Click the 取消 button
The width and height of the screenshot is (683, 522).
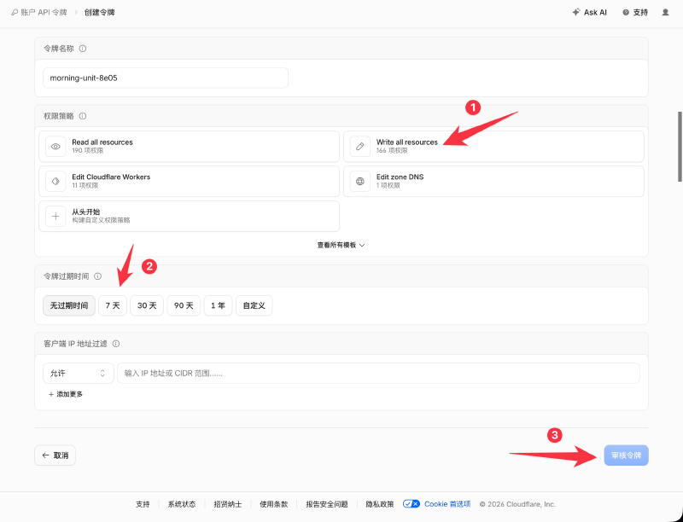[55, 455]
